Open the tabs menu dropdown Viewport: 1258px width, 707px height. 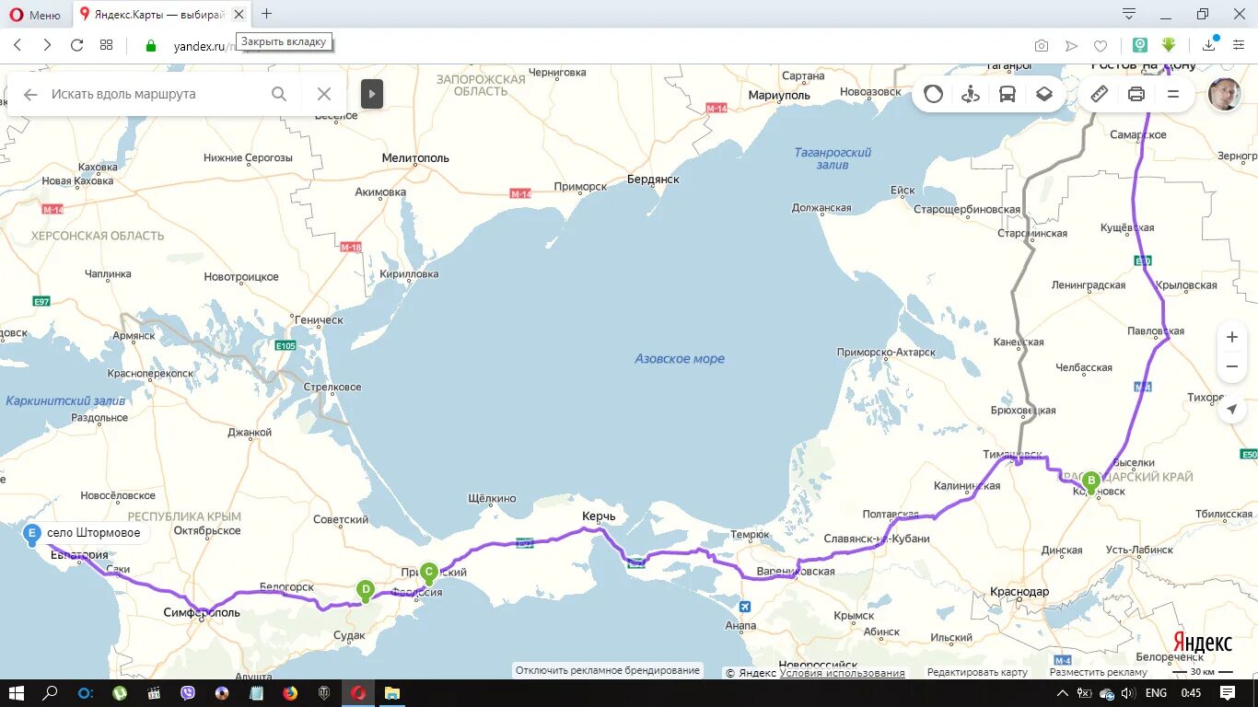click(x=1129, y=14)
